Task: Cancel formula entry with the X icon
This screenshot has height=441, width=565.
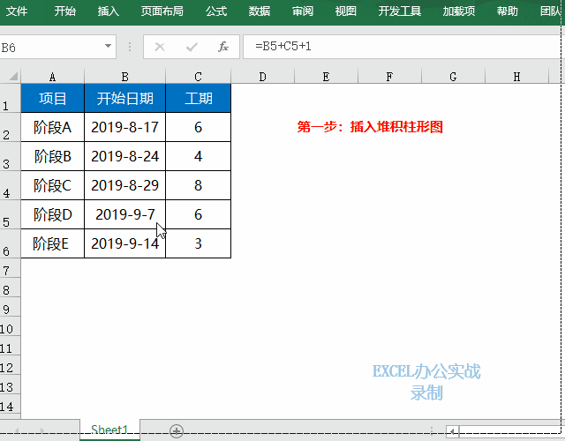Action: point(160,47)
